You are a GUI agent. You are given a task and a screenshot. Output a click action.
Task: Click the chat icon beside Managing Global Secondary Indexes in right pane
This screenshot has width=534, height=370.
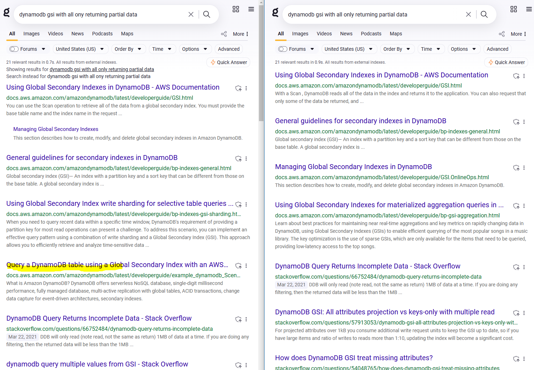[516, 168]
